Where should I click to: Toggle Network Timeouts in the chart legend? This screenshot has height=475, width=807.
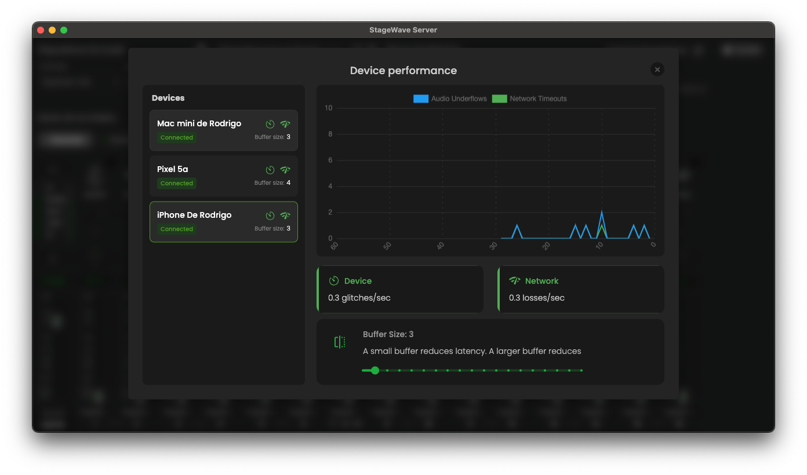(529, 98)
